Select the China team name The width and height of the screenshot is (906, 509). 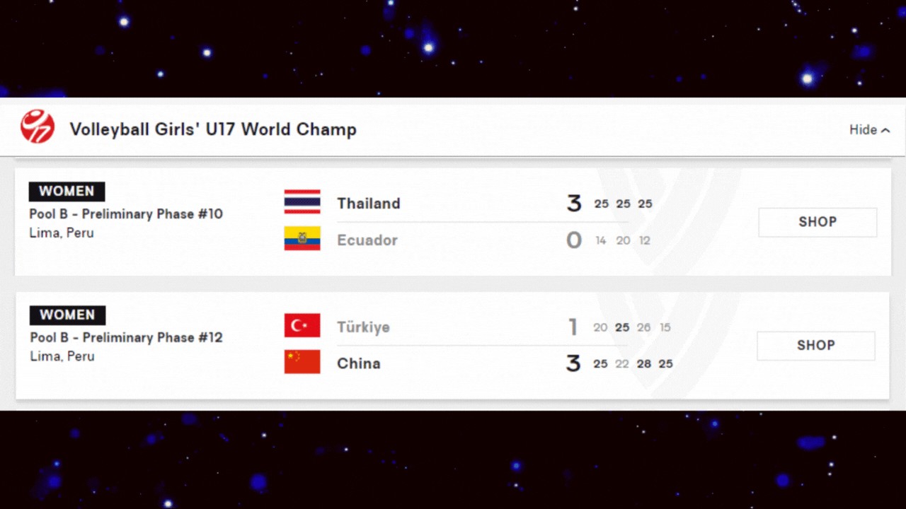359,363
